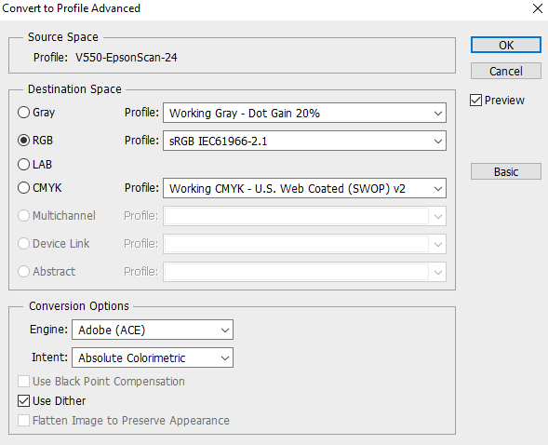Click the chevron arrow on the RGB profile

coord(438,142)
